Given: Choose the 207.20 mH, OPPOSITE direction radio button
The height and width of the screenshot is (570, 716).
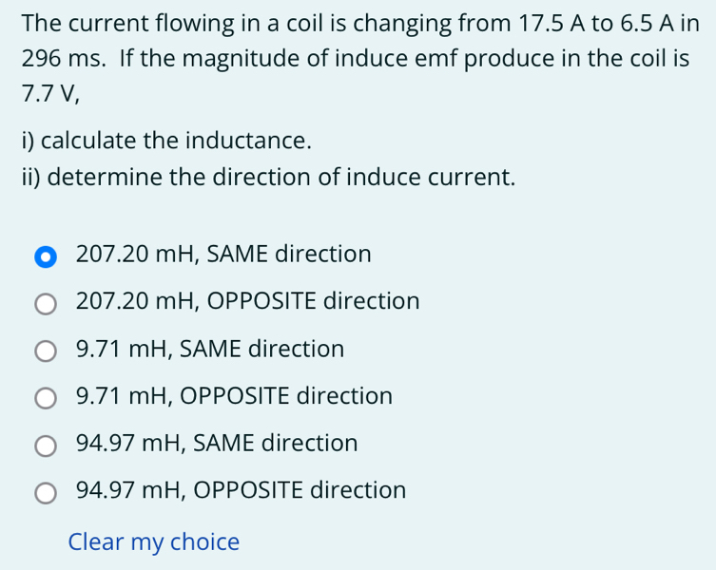Looking at the screenshot, I should pos(46,304).
